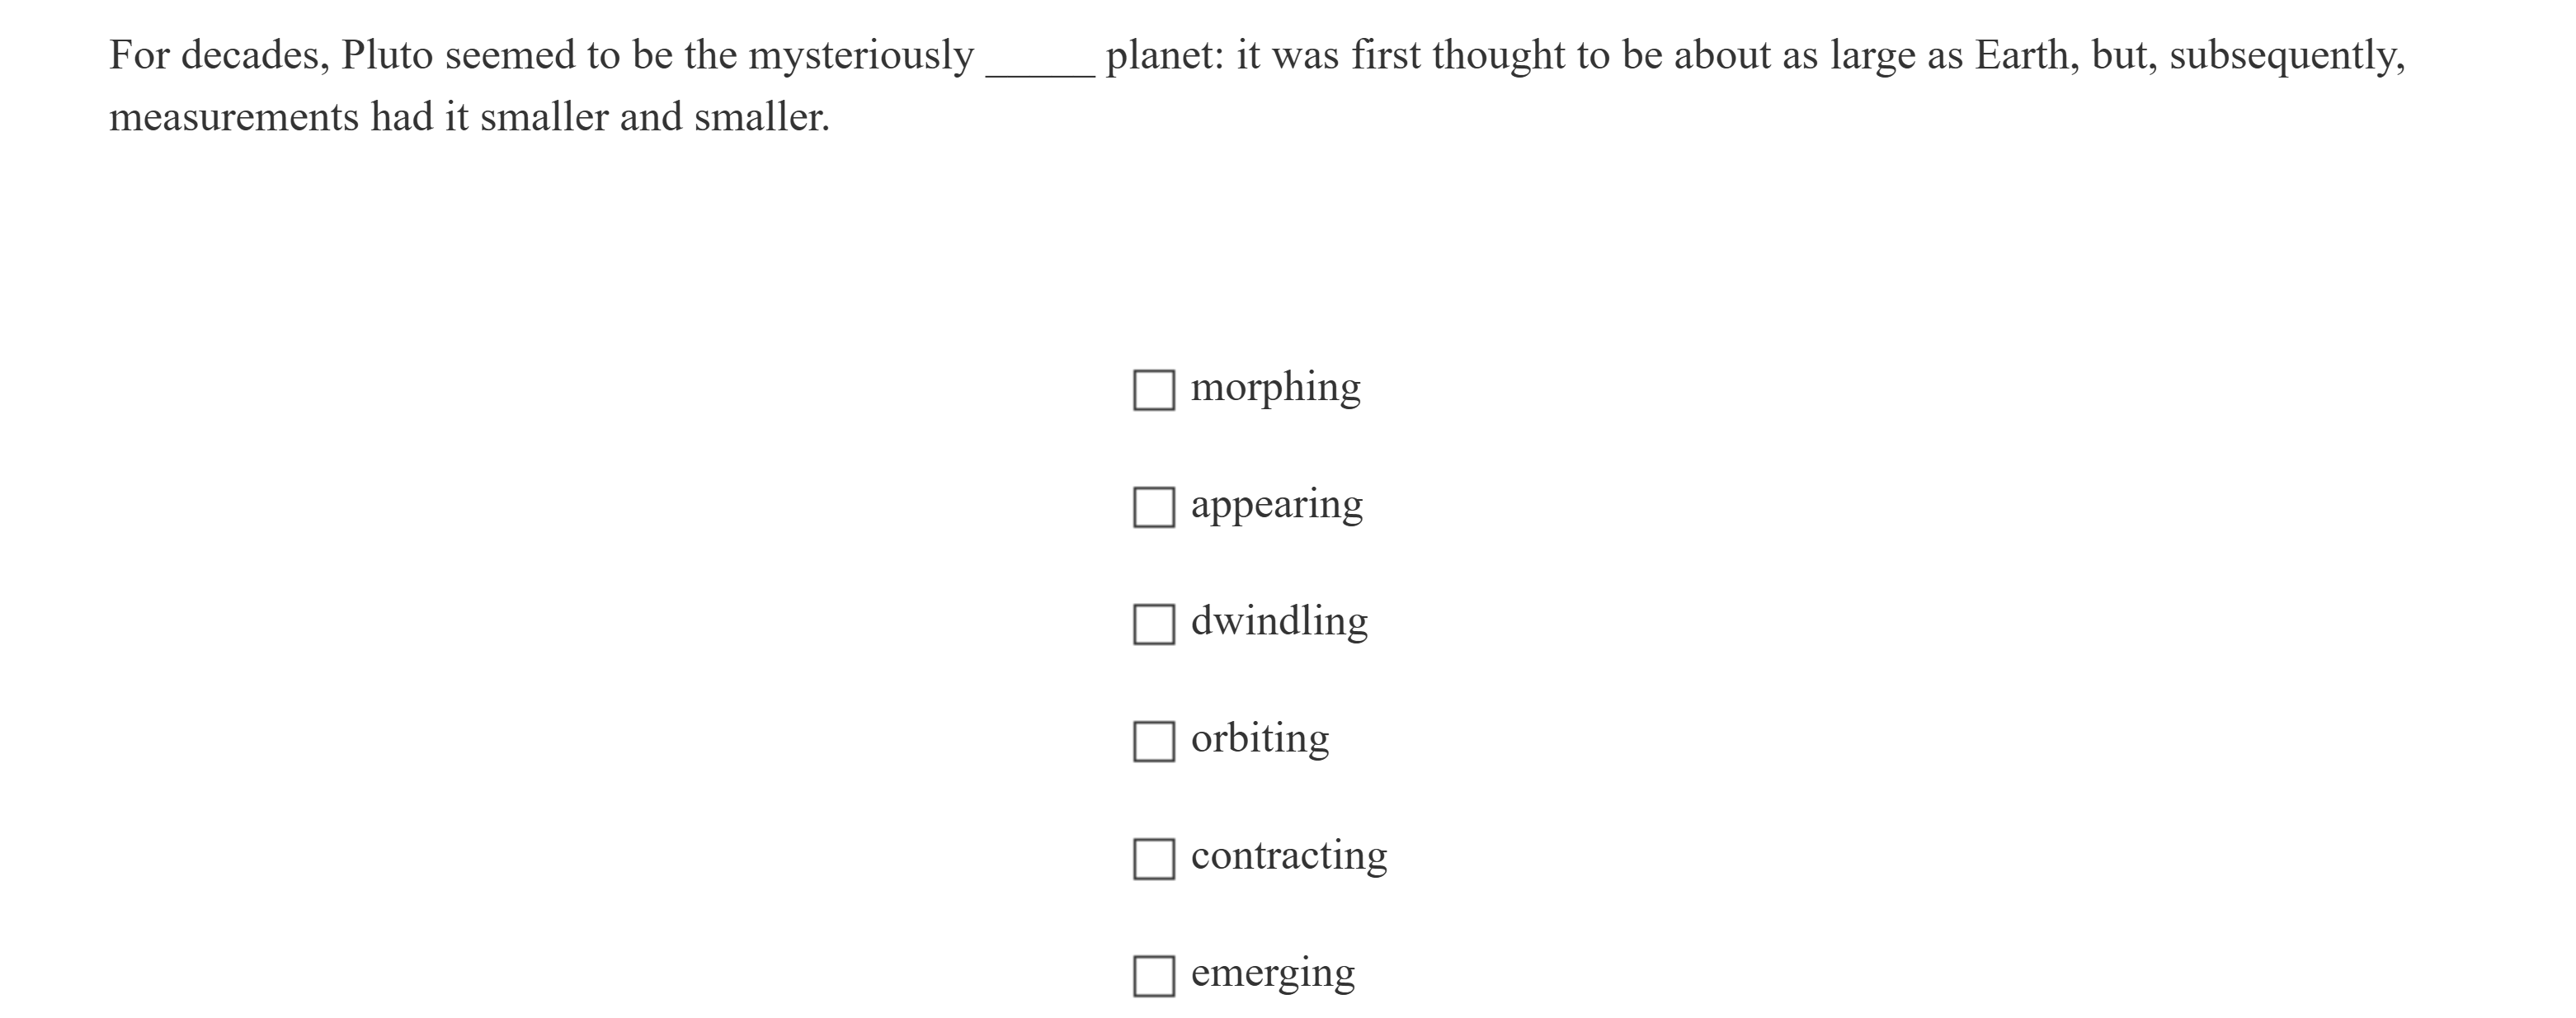
Task: Choose the 'dwindling' option label
Action: pos(1279,621)
